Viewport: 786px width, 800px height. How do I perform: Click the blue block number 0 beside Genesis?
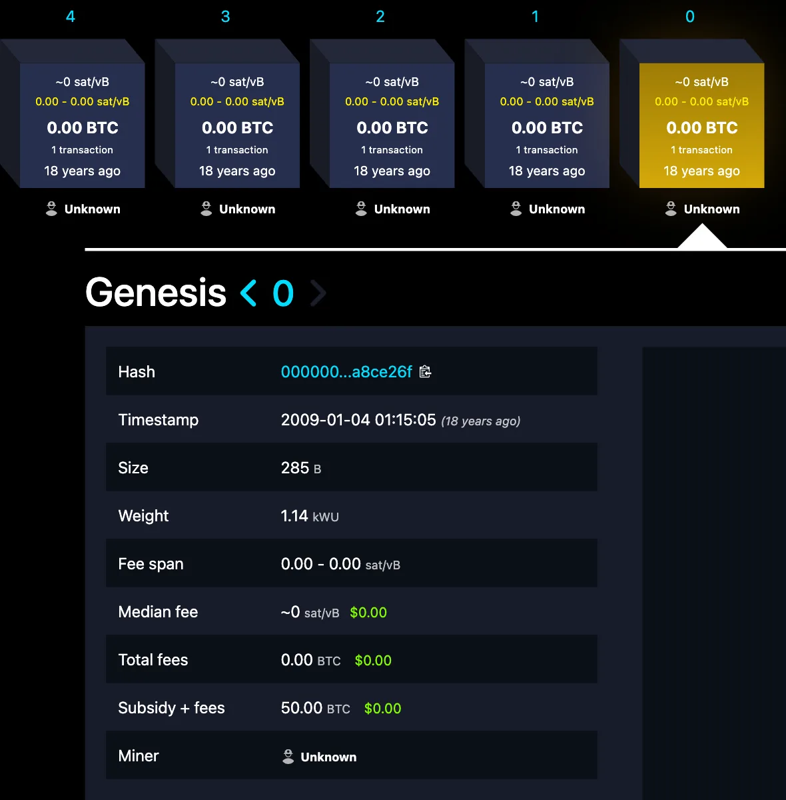(283, 293)
